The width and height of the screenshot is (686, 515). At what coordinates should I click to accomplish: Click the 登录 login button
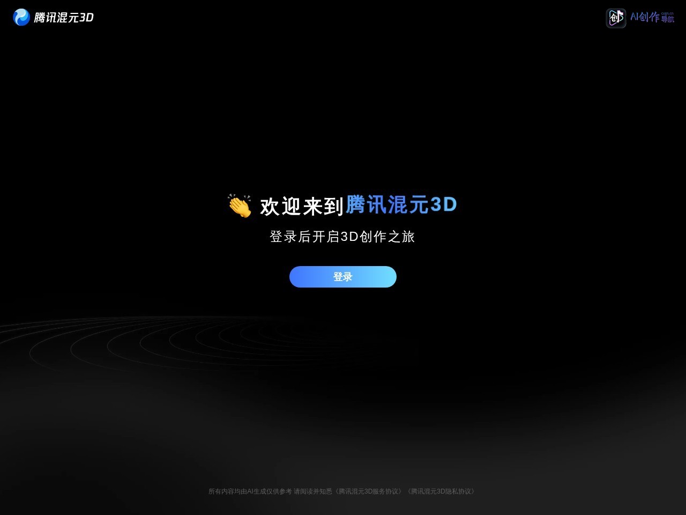coord(343,277)
